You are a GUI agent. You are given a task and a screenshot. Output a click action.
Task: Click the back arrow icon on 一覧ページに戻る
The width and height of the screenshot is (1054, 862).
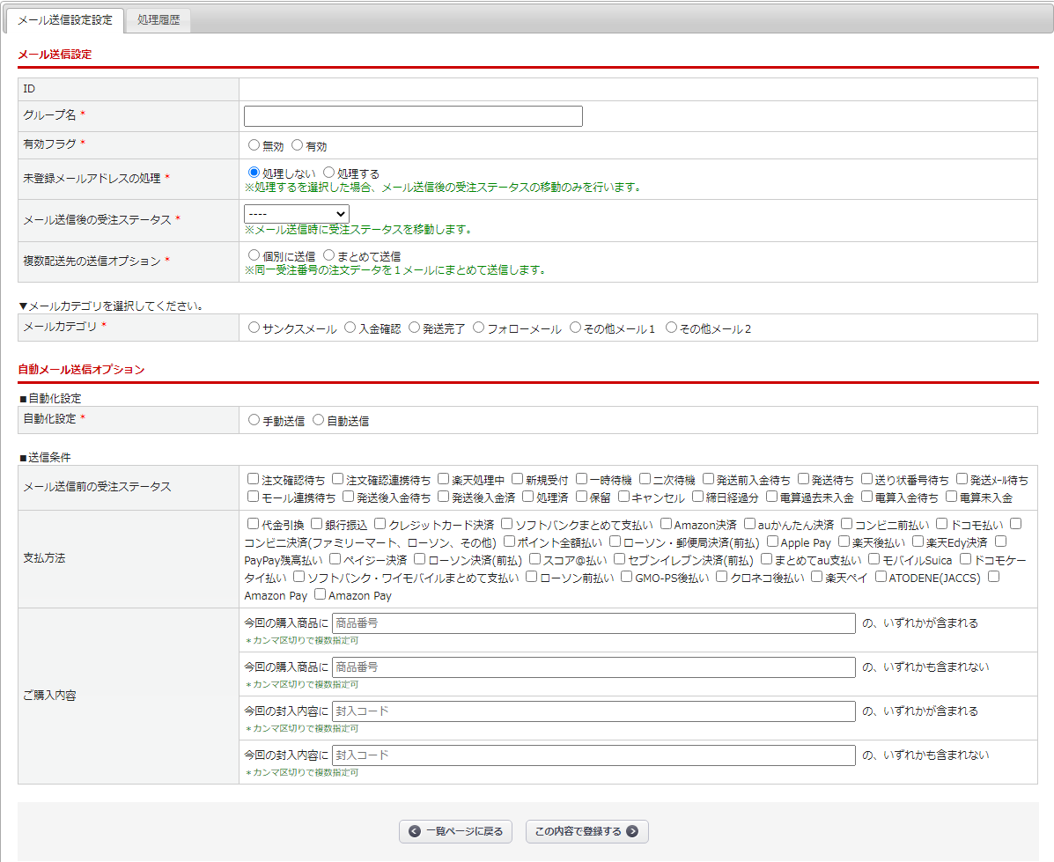[415, 831]
